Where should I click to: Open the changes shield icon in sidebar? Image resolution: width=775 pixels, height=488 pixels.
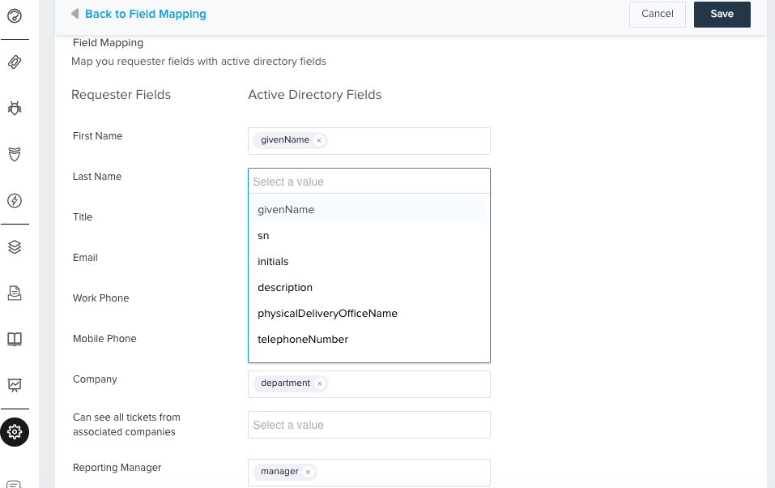point(15,154)
